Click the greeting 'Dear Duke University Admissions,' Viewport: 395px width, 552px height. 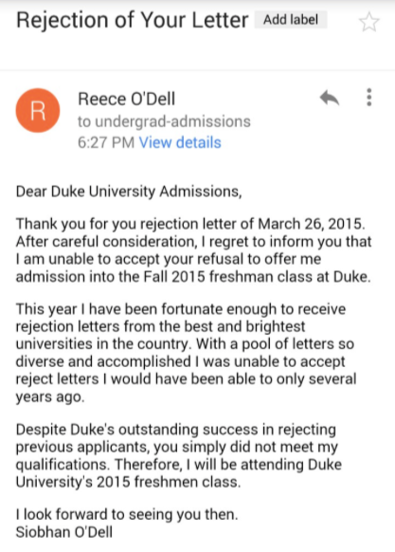click(x=129, y=192)
